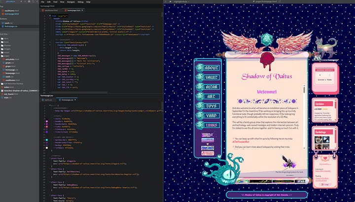Click the VAULT navigation button
The width and height of the screenshot is (355, 202).
(x=208, y=77)
